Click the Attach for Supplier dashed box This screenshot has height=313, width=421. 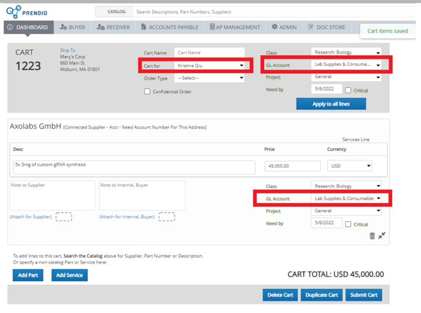[64, 217]
